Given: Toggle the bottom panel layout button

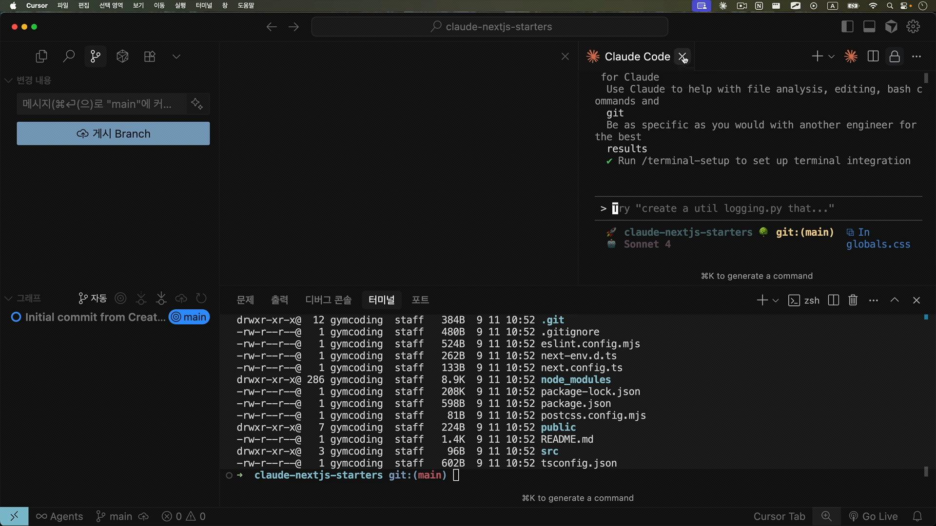Looking at the screenshot, I should (x=869, y=27).
